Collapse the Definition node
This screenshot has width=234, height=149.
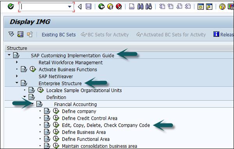tap(25, 97)
